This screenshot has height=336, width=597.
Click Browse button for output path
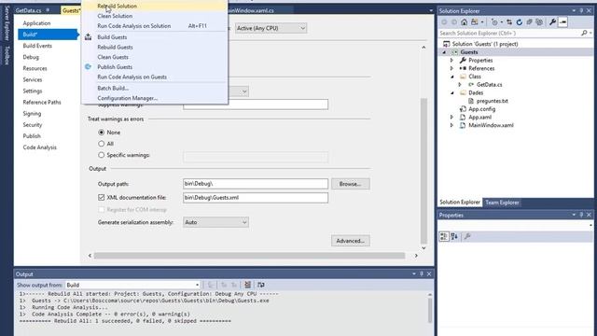351,184
